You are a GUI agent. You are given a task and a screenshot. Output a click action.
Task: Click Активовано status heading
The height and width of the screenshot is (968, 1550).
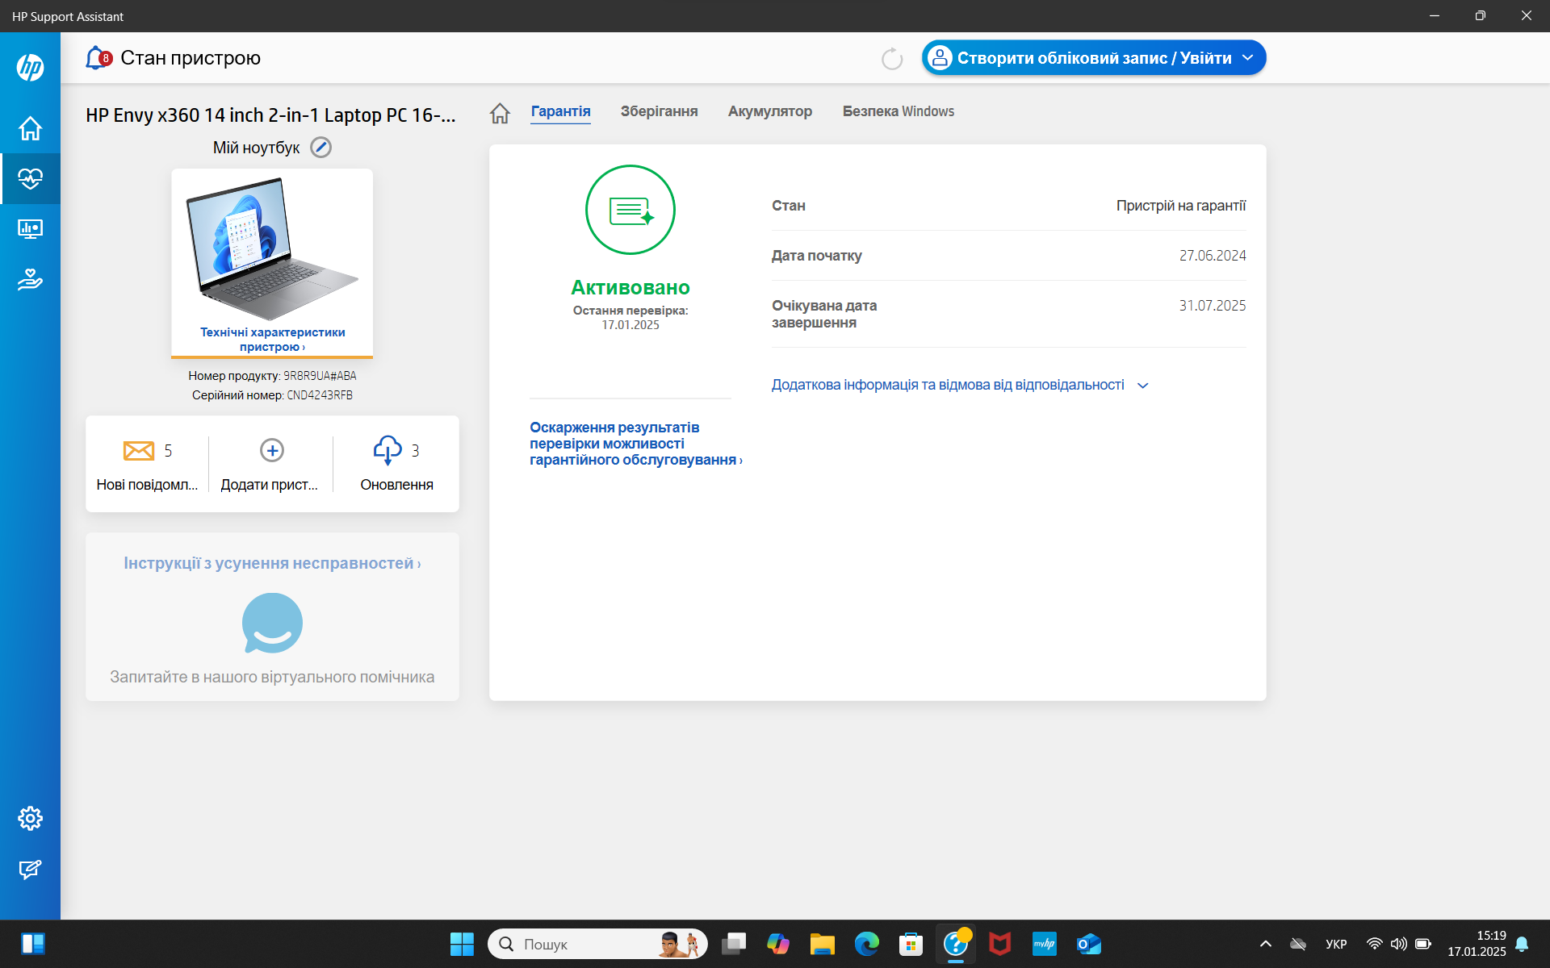(x=630, y=287)
